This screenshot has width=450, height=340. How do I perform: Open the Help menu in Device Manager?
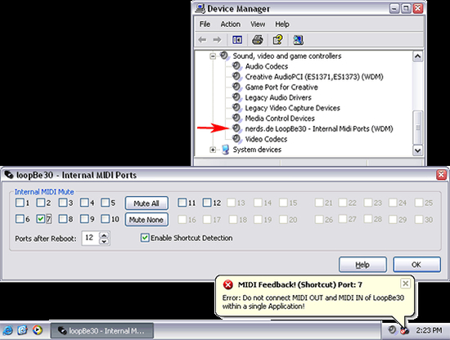click(x=282, y=24)
